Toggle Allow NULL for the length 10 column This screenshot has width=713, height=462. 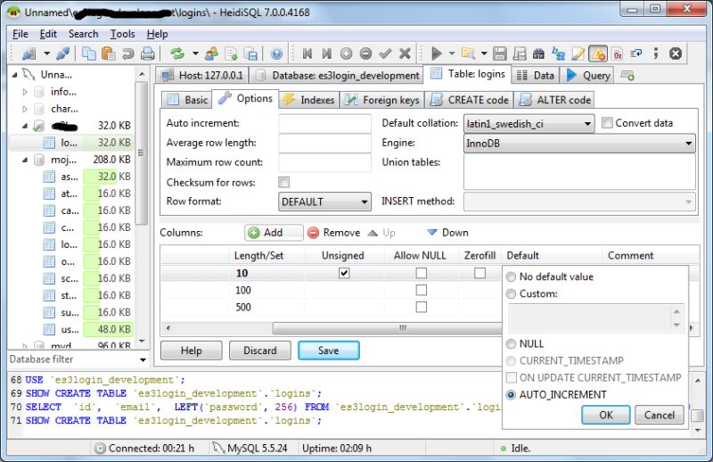[421, 273]
